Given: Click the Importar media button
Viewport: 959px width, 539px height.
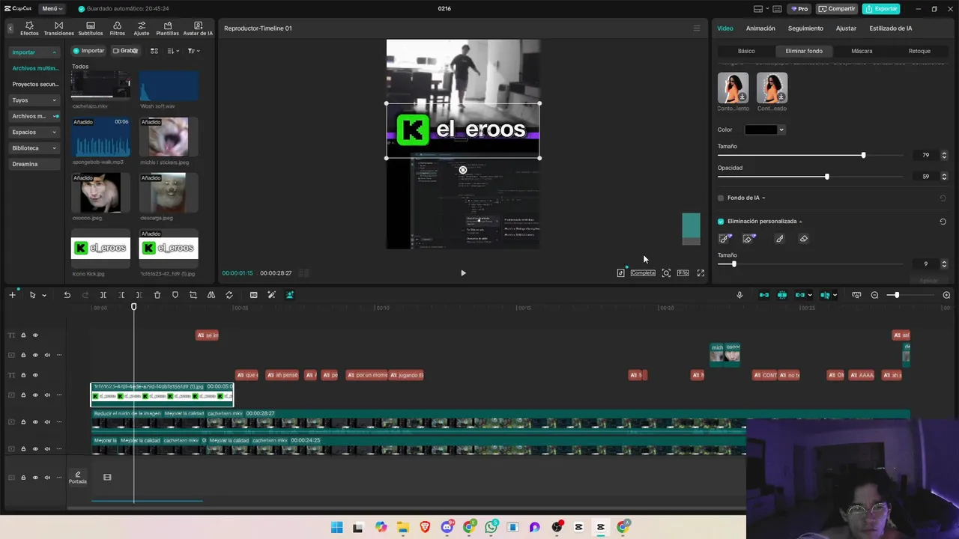Looking at the screenshot, I should (x=88, y=51).
